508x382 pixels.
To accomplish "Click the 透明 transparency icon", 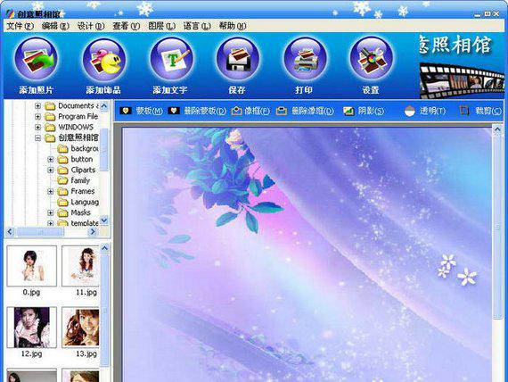I will pyautogui.click(x=410, y=111).
